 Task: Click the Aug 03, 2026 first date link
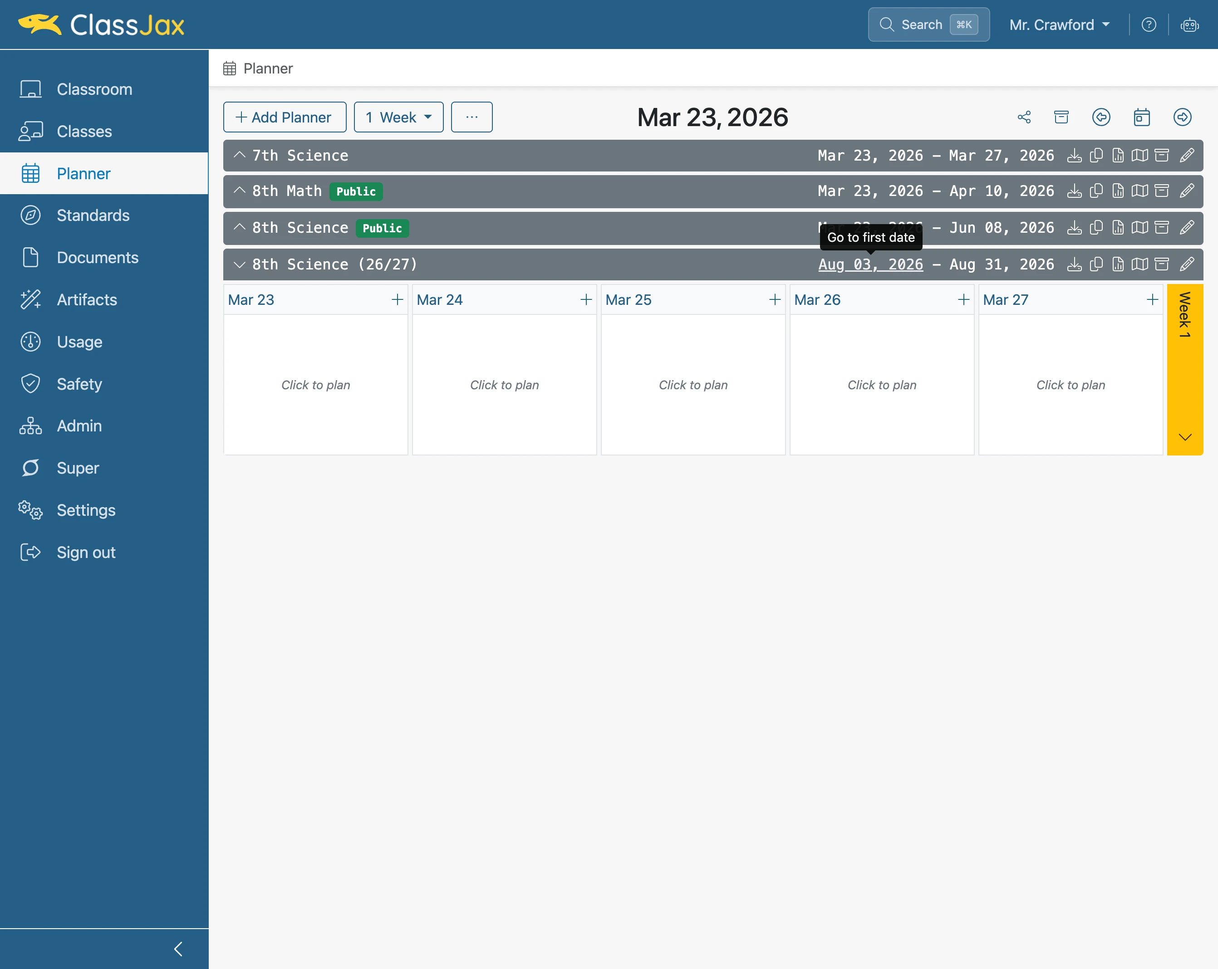870,264
